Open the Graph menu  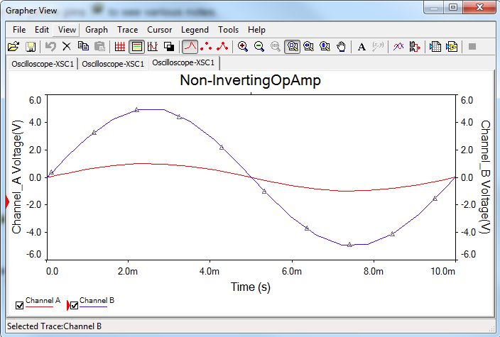coord(97,30)
